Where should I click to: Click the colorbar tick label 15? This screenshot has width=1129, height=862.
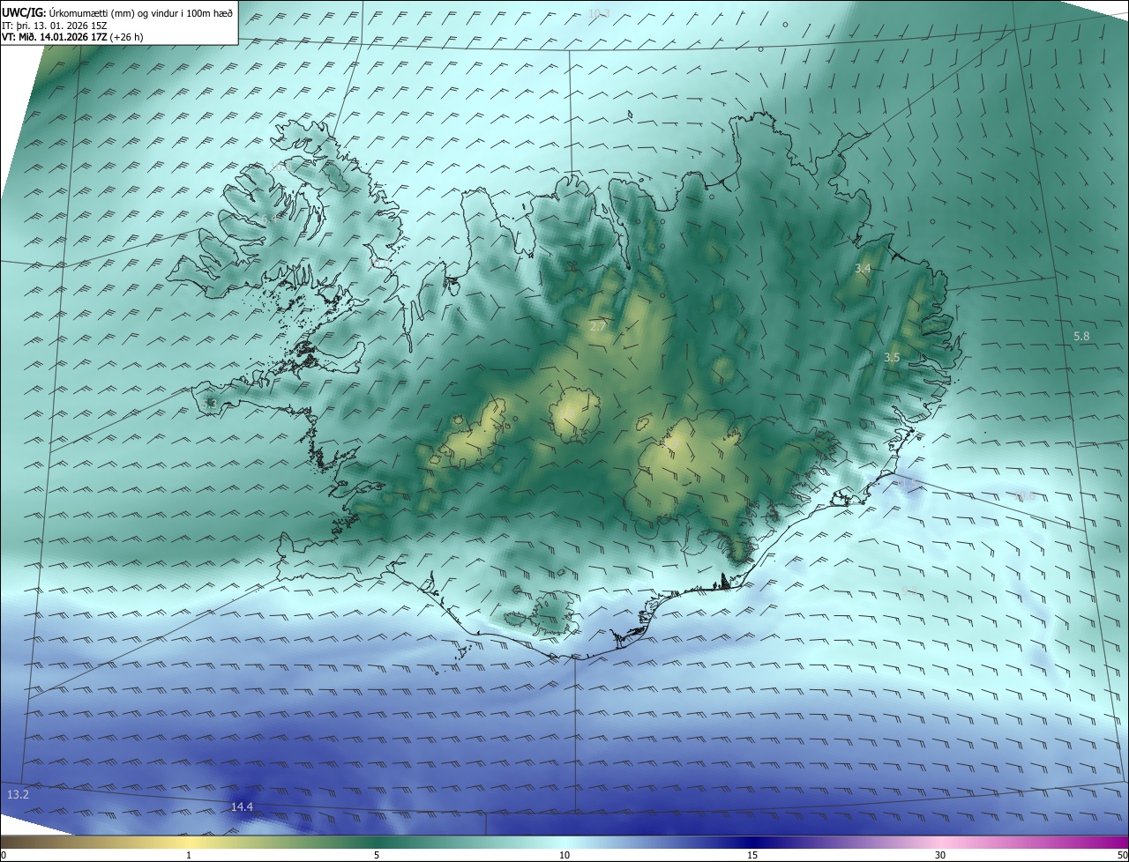point(752,855)
